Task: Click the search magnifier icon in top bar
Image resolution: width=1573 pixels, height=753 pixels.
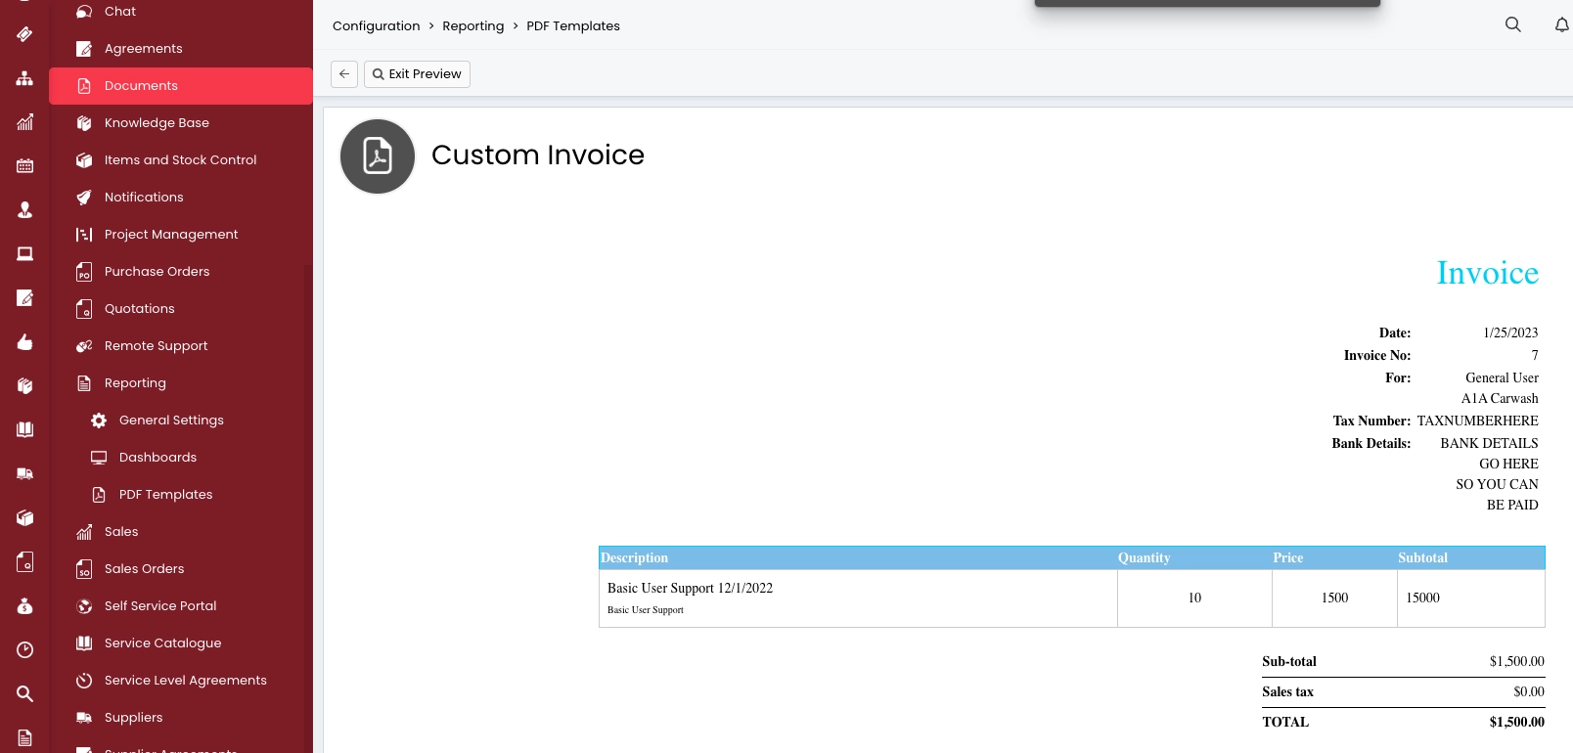Action: tap(1512, 24)
